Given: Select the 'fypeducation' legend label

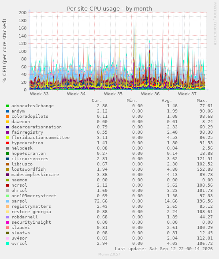Looking at the screenshot, I should [27, 143].
